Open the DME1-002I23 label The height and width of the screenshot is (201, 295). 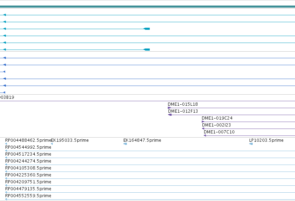click(x=216, y=125)
